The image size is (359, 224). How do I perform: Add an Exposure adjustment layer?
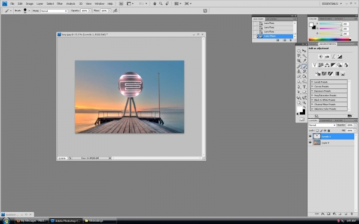339,57
